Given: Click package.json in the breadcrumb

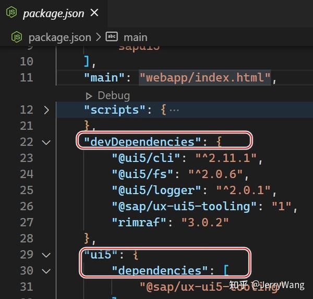Looking at the screenshot, I should click(x=59, y=38).
